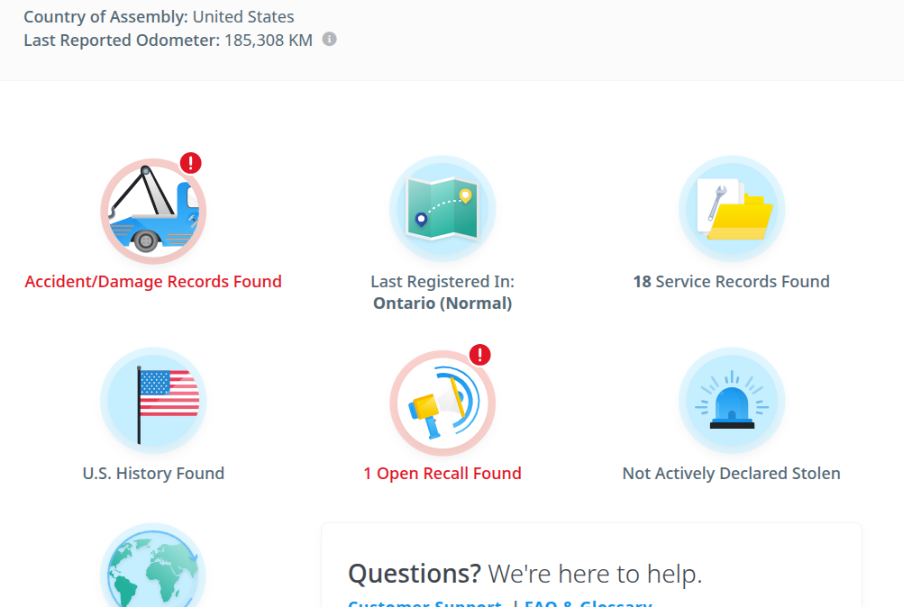Select the map registration icon
This screenshot has width=921, height=607.
(442, 209)
